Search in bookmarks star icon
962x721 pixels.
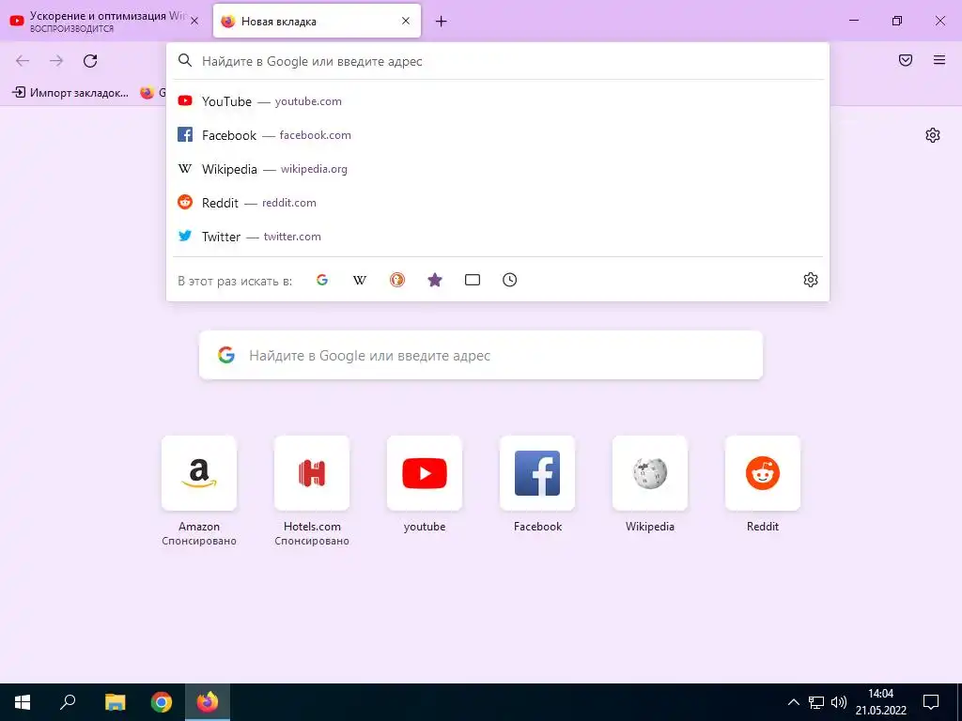click(435, 280)
